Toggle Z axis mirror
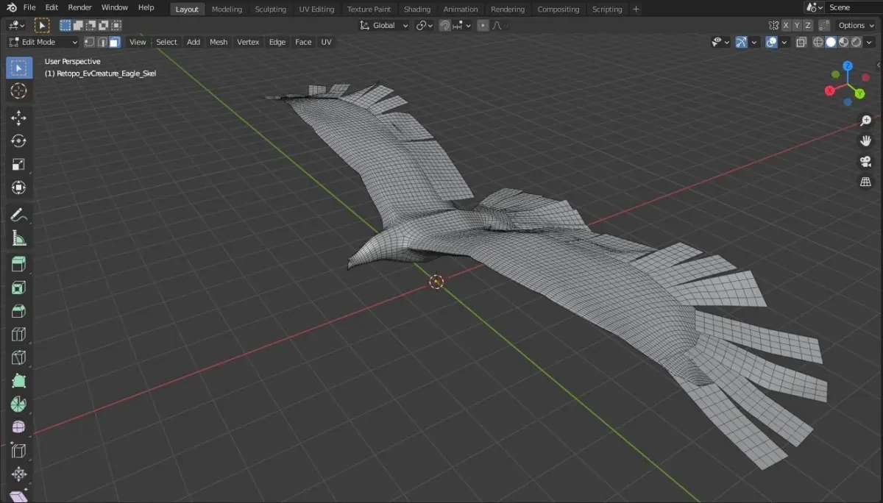Image resolution: width=883 pixels, height=503 pixels. [808, 25]
